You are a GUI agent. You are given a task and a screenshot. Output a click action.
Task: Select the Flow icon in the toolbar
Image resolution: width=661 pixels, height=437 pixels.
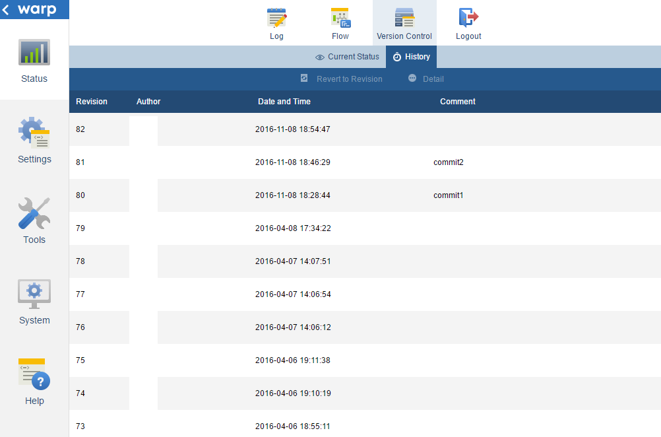(x=340, y=22)
